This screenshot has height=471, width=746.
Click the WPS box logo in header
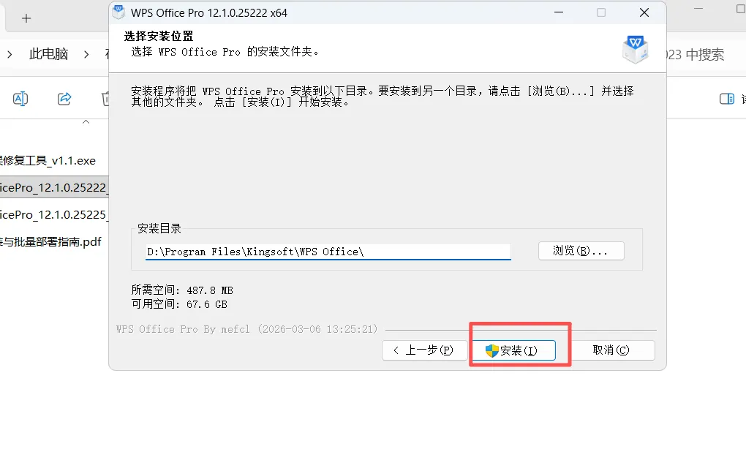(x=635, y=50)
